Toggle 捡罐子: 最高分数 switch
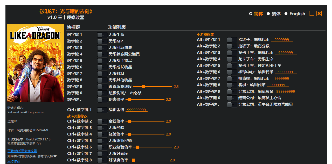 232,46
